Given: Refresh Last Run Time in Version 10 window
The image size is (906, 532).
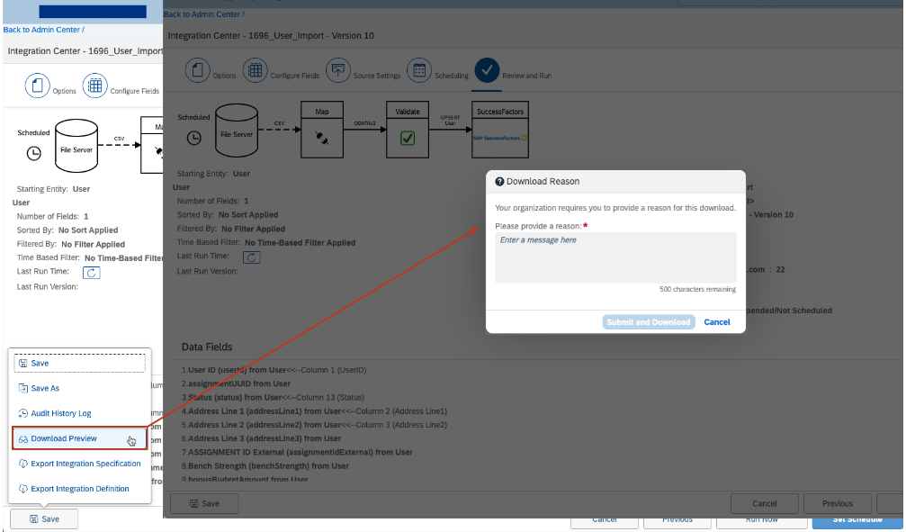Looking at the screenshot, I should coord(251,257).
